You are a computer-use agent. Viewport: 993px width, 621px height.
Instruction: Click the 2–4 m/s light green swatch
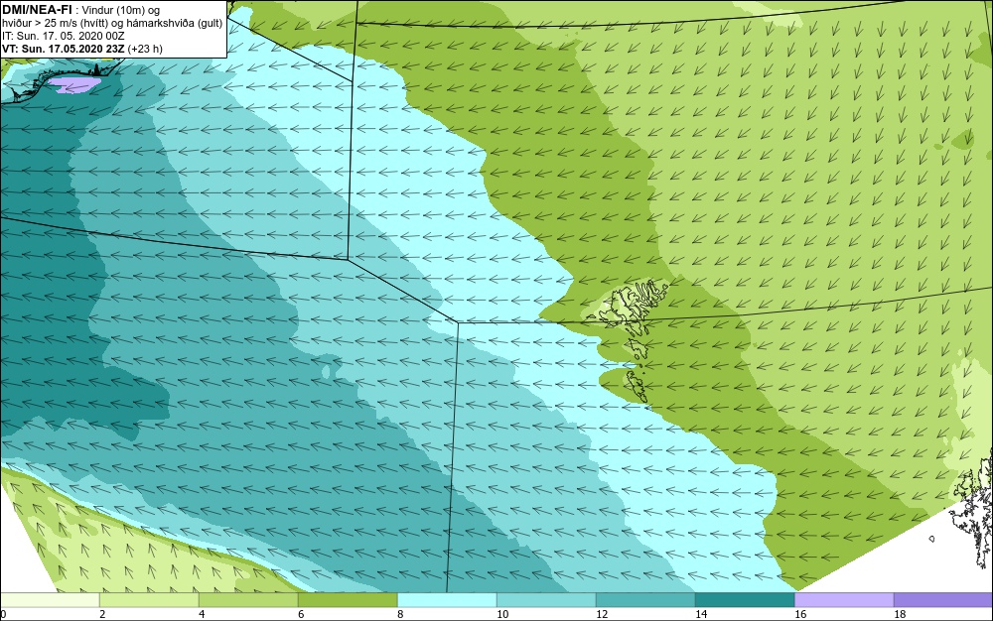coord(150,600)
